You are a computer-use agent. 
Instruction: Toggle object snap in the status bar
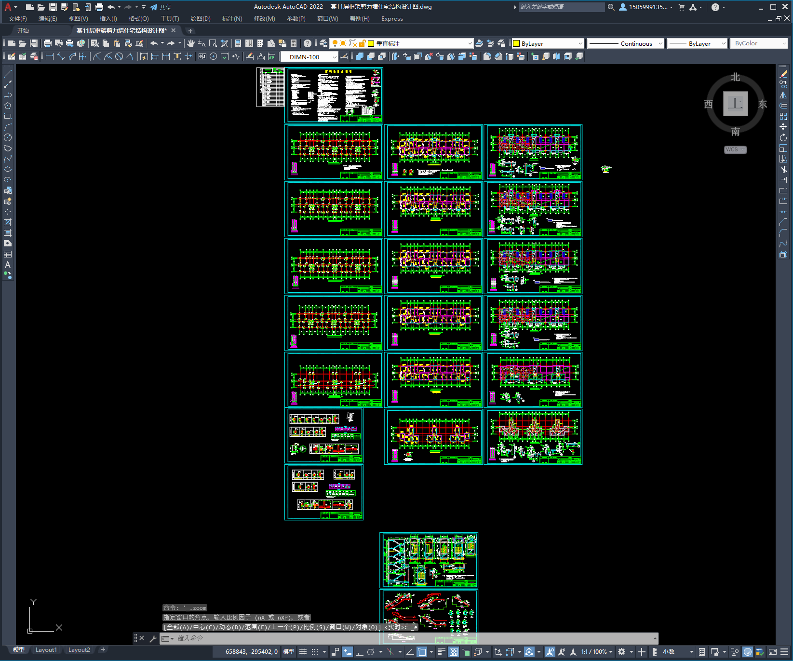[422, 652]
